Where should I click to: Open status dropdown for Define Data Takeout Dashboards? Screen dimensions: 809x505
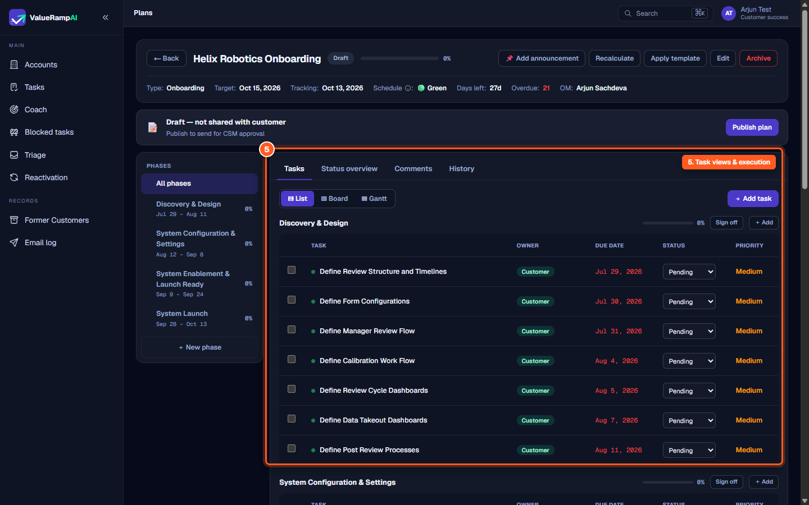(689, 421)
